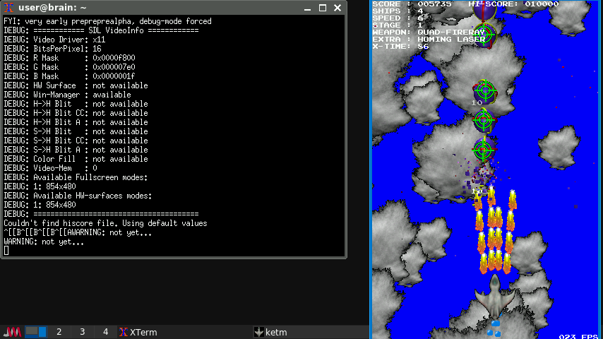Switch to virtual desktop 3
Viewport: 603px width, 339px height.
[83, 332]
